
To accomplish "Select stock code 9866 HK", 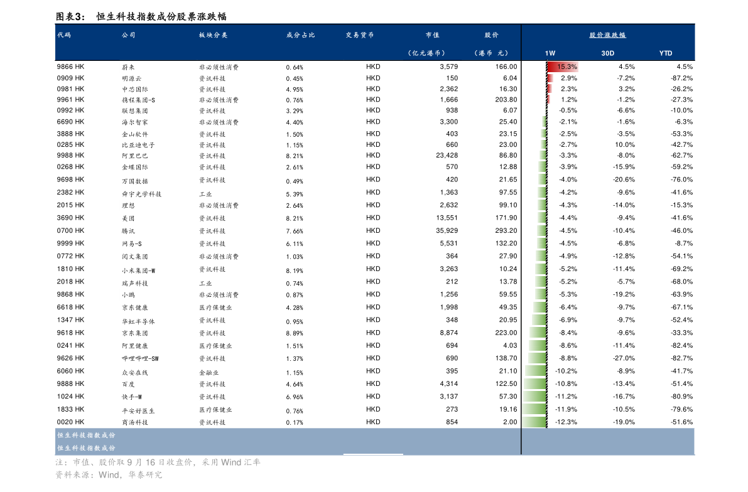I will coord(70,67).
